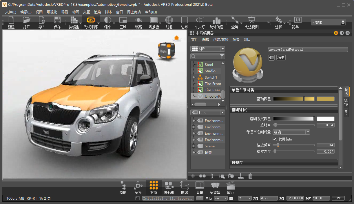Click the 导入 (Import) toolbar icon

42,20
